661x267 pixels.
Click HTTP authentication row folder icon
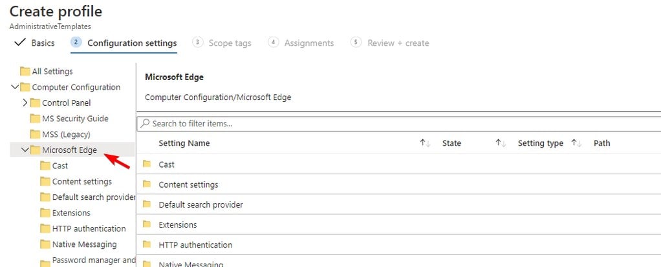pos(147,244)
